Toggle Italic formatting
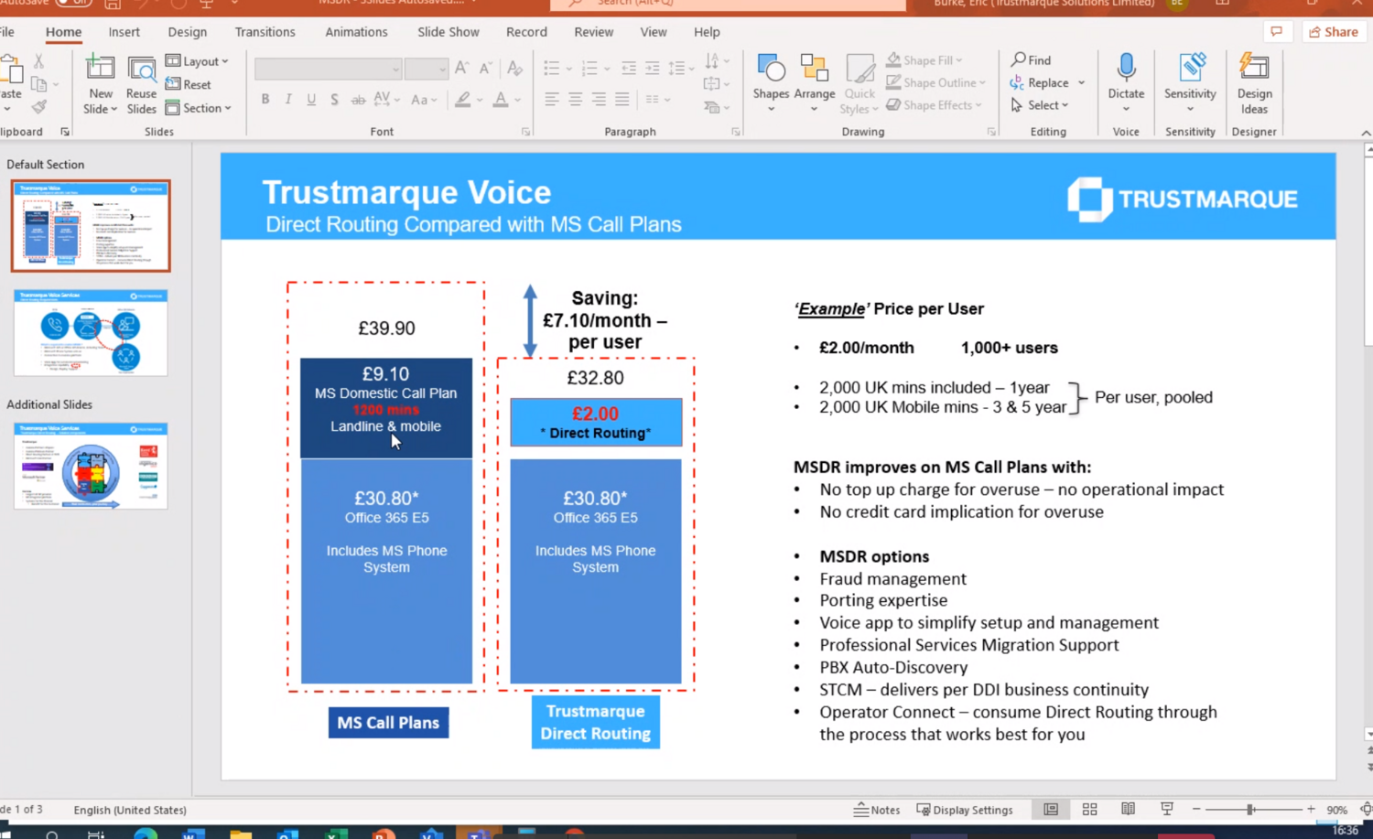 click(x=288, y=99)
